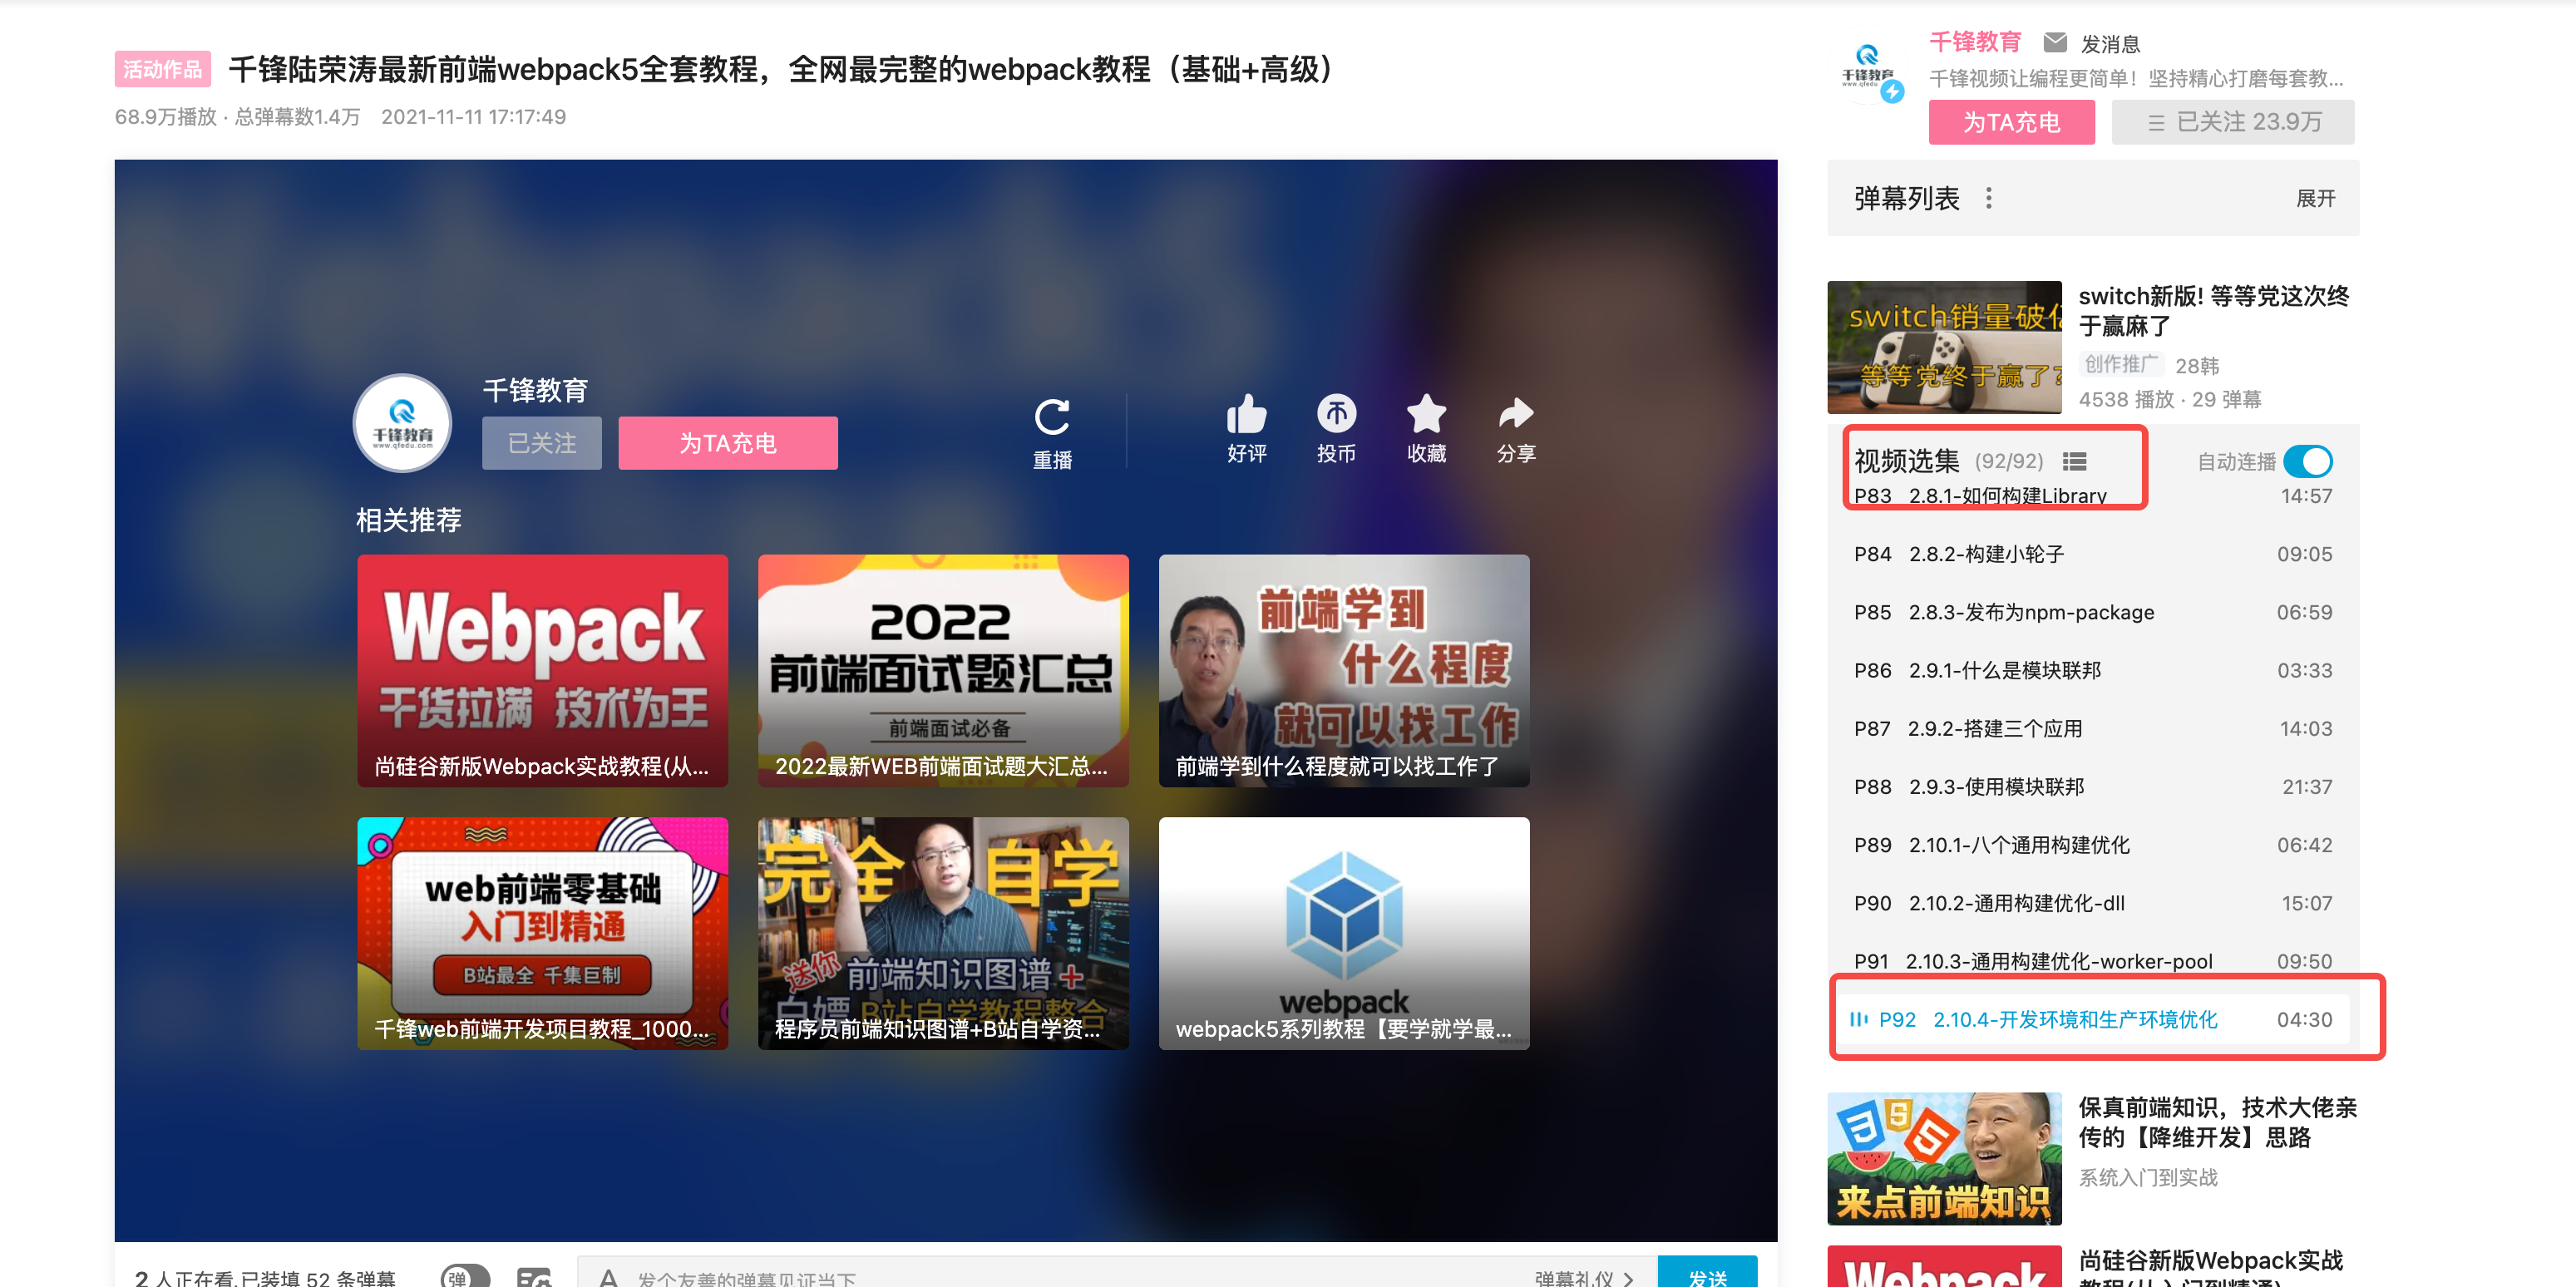Open the 2022最新WEB前端面试题大汇总 thumbnail
This screenshot has height=1287, width=2576.
[943, 670]
